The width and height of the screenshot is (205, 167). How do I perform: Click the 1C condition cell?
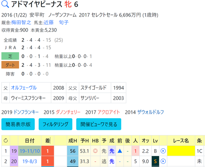199,151
